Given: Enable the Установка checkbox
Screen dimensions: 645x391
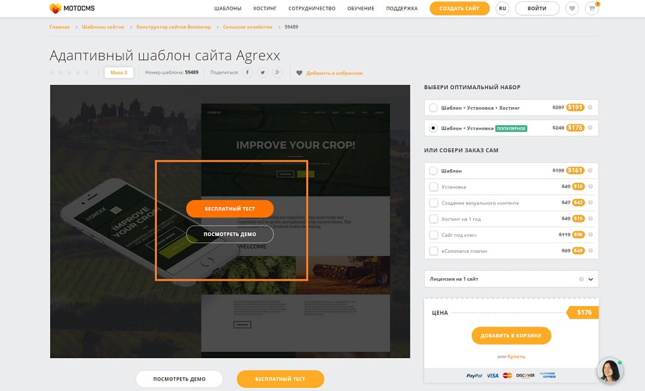Looking at the screenshot, I should point(434,187).
